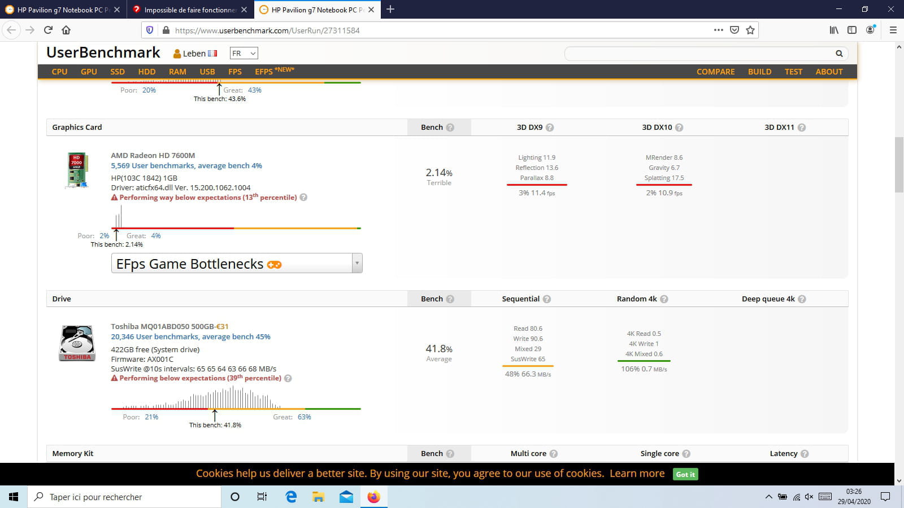The image size is (904, 508).
Task: Open the Firefox library icon
Action: click(833, 30)
